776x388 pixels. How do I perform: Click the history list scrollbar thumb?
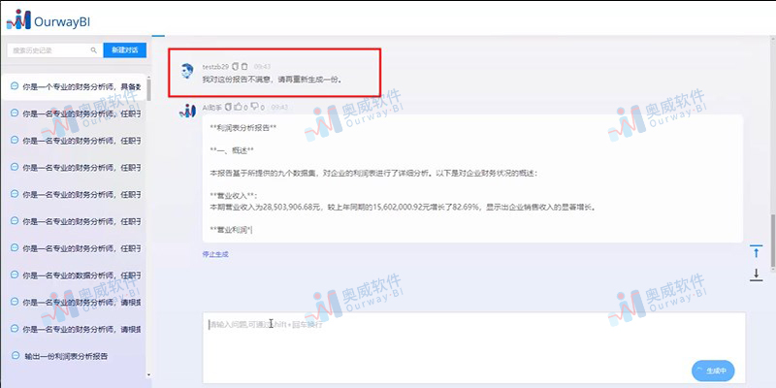pos(149,89)
